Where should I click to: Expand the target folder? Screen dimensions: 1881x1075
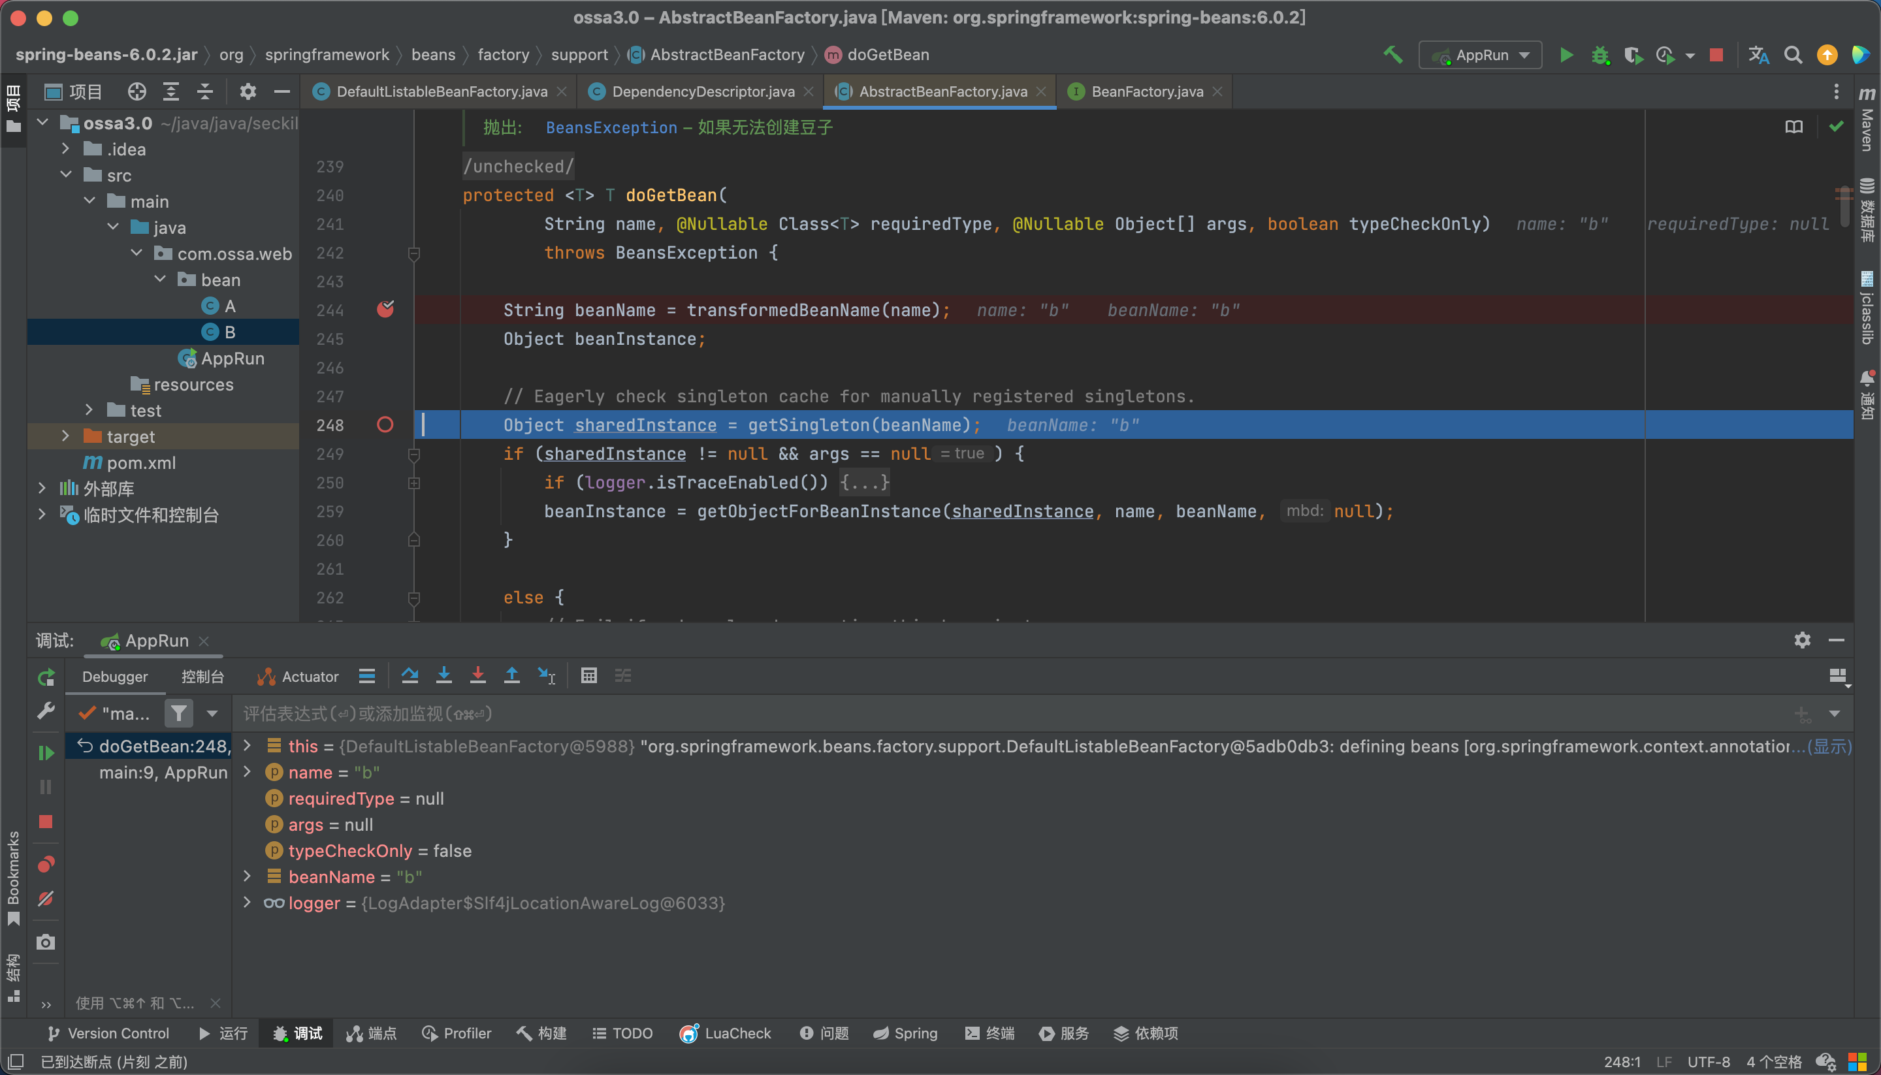(x=66, y=436)
